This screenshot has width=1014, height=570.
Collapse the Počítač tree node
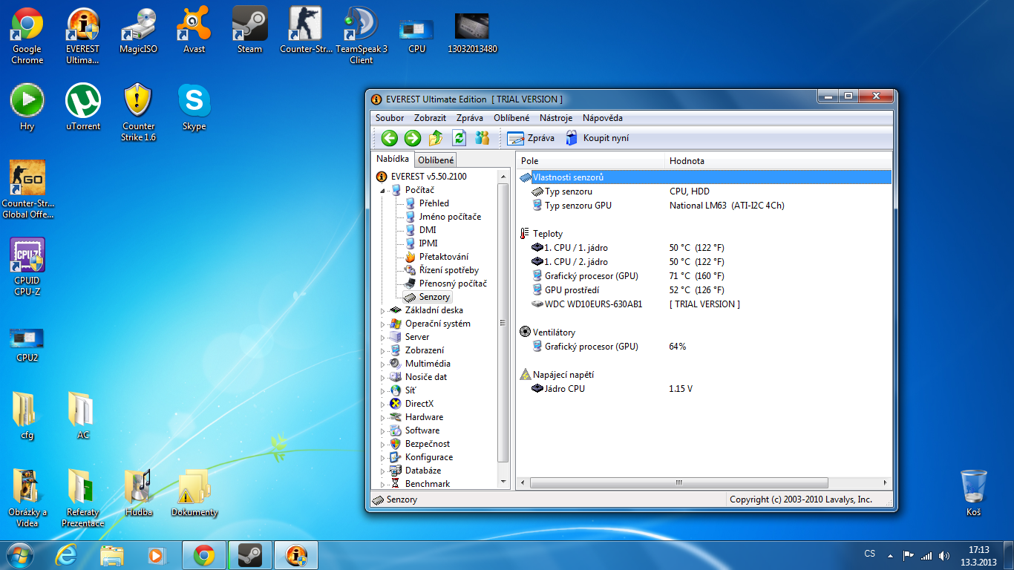tap(384, 191)
